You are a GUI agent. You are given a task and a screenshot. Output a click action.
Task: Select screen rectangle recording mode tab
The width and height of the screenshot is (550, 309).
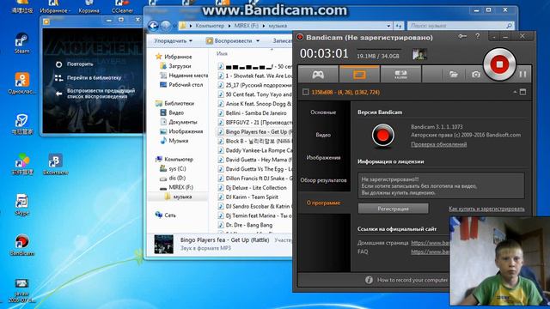pos(359,75)
